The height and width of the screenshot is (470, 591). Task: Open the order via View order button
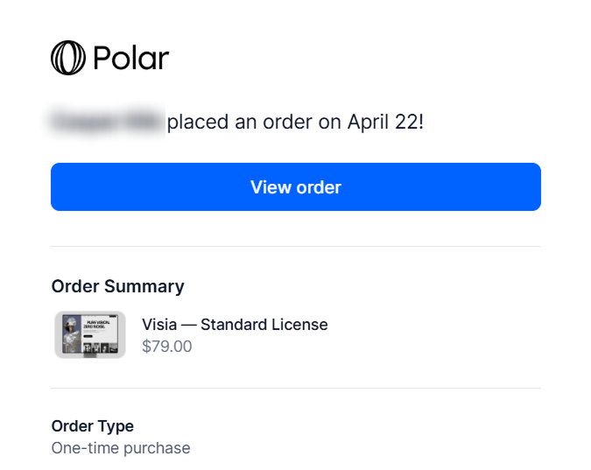tap(296, 187)
